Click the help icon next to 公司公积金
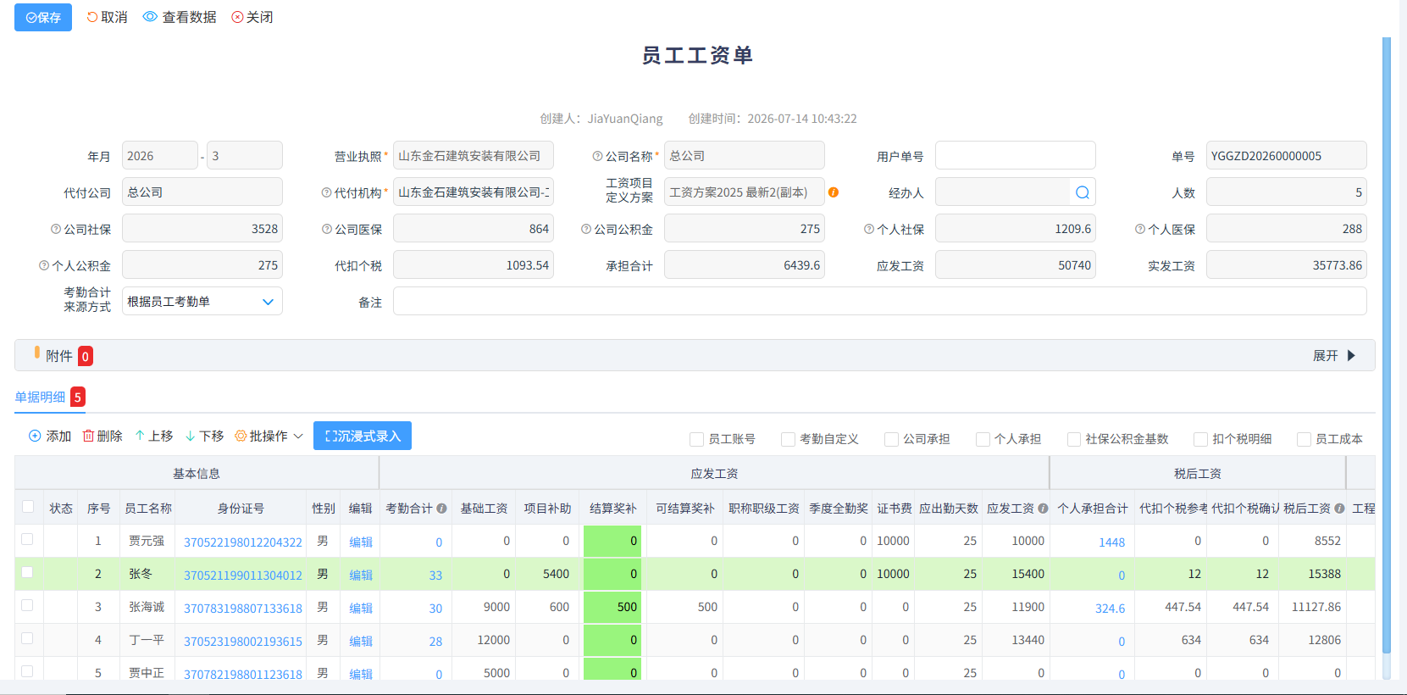This screenshot has height=695, width=1407. click(x=586, y=229)
